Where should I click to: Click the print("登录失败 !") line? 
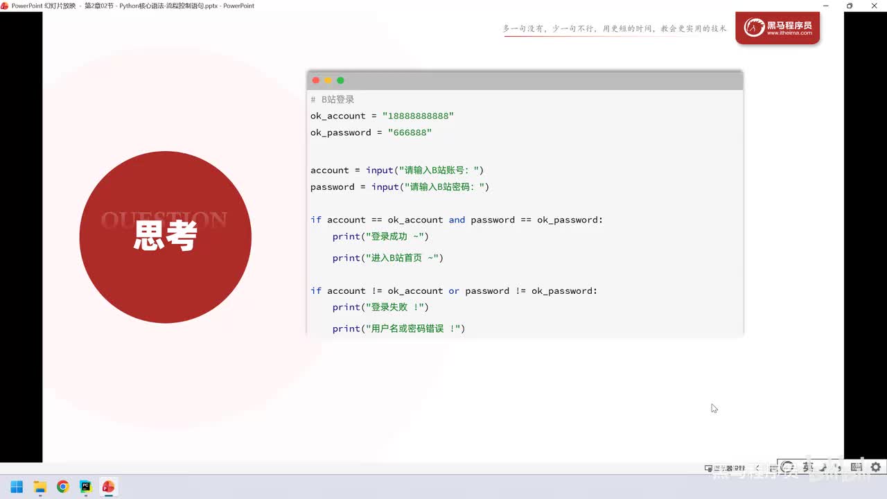tap(380, 307)
